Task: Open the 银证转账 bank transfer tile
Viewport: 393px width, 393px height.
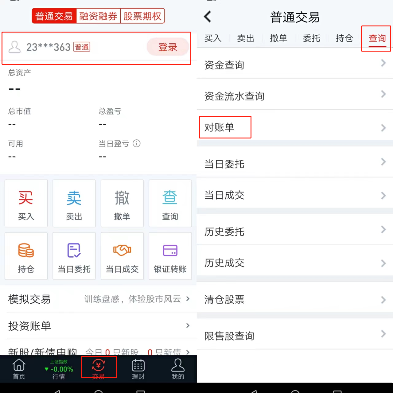Action: [170, 256]
